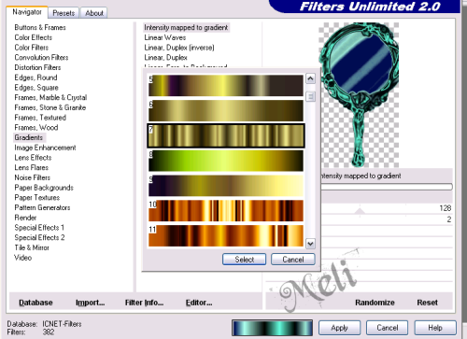Click the mirror preview thumbnail
This screenshot has height=339, width=467.
tap(359, 95)
